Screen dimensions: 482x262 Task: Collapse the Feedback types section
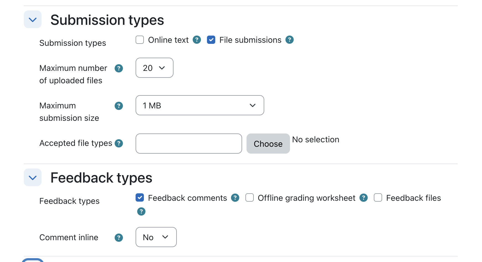tap(33, 178)
